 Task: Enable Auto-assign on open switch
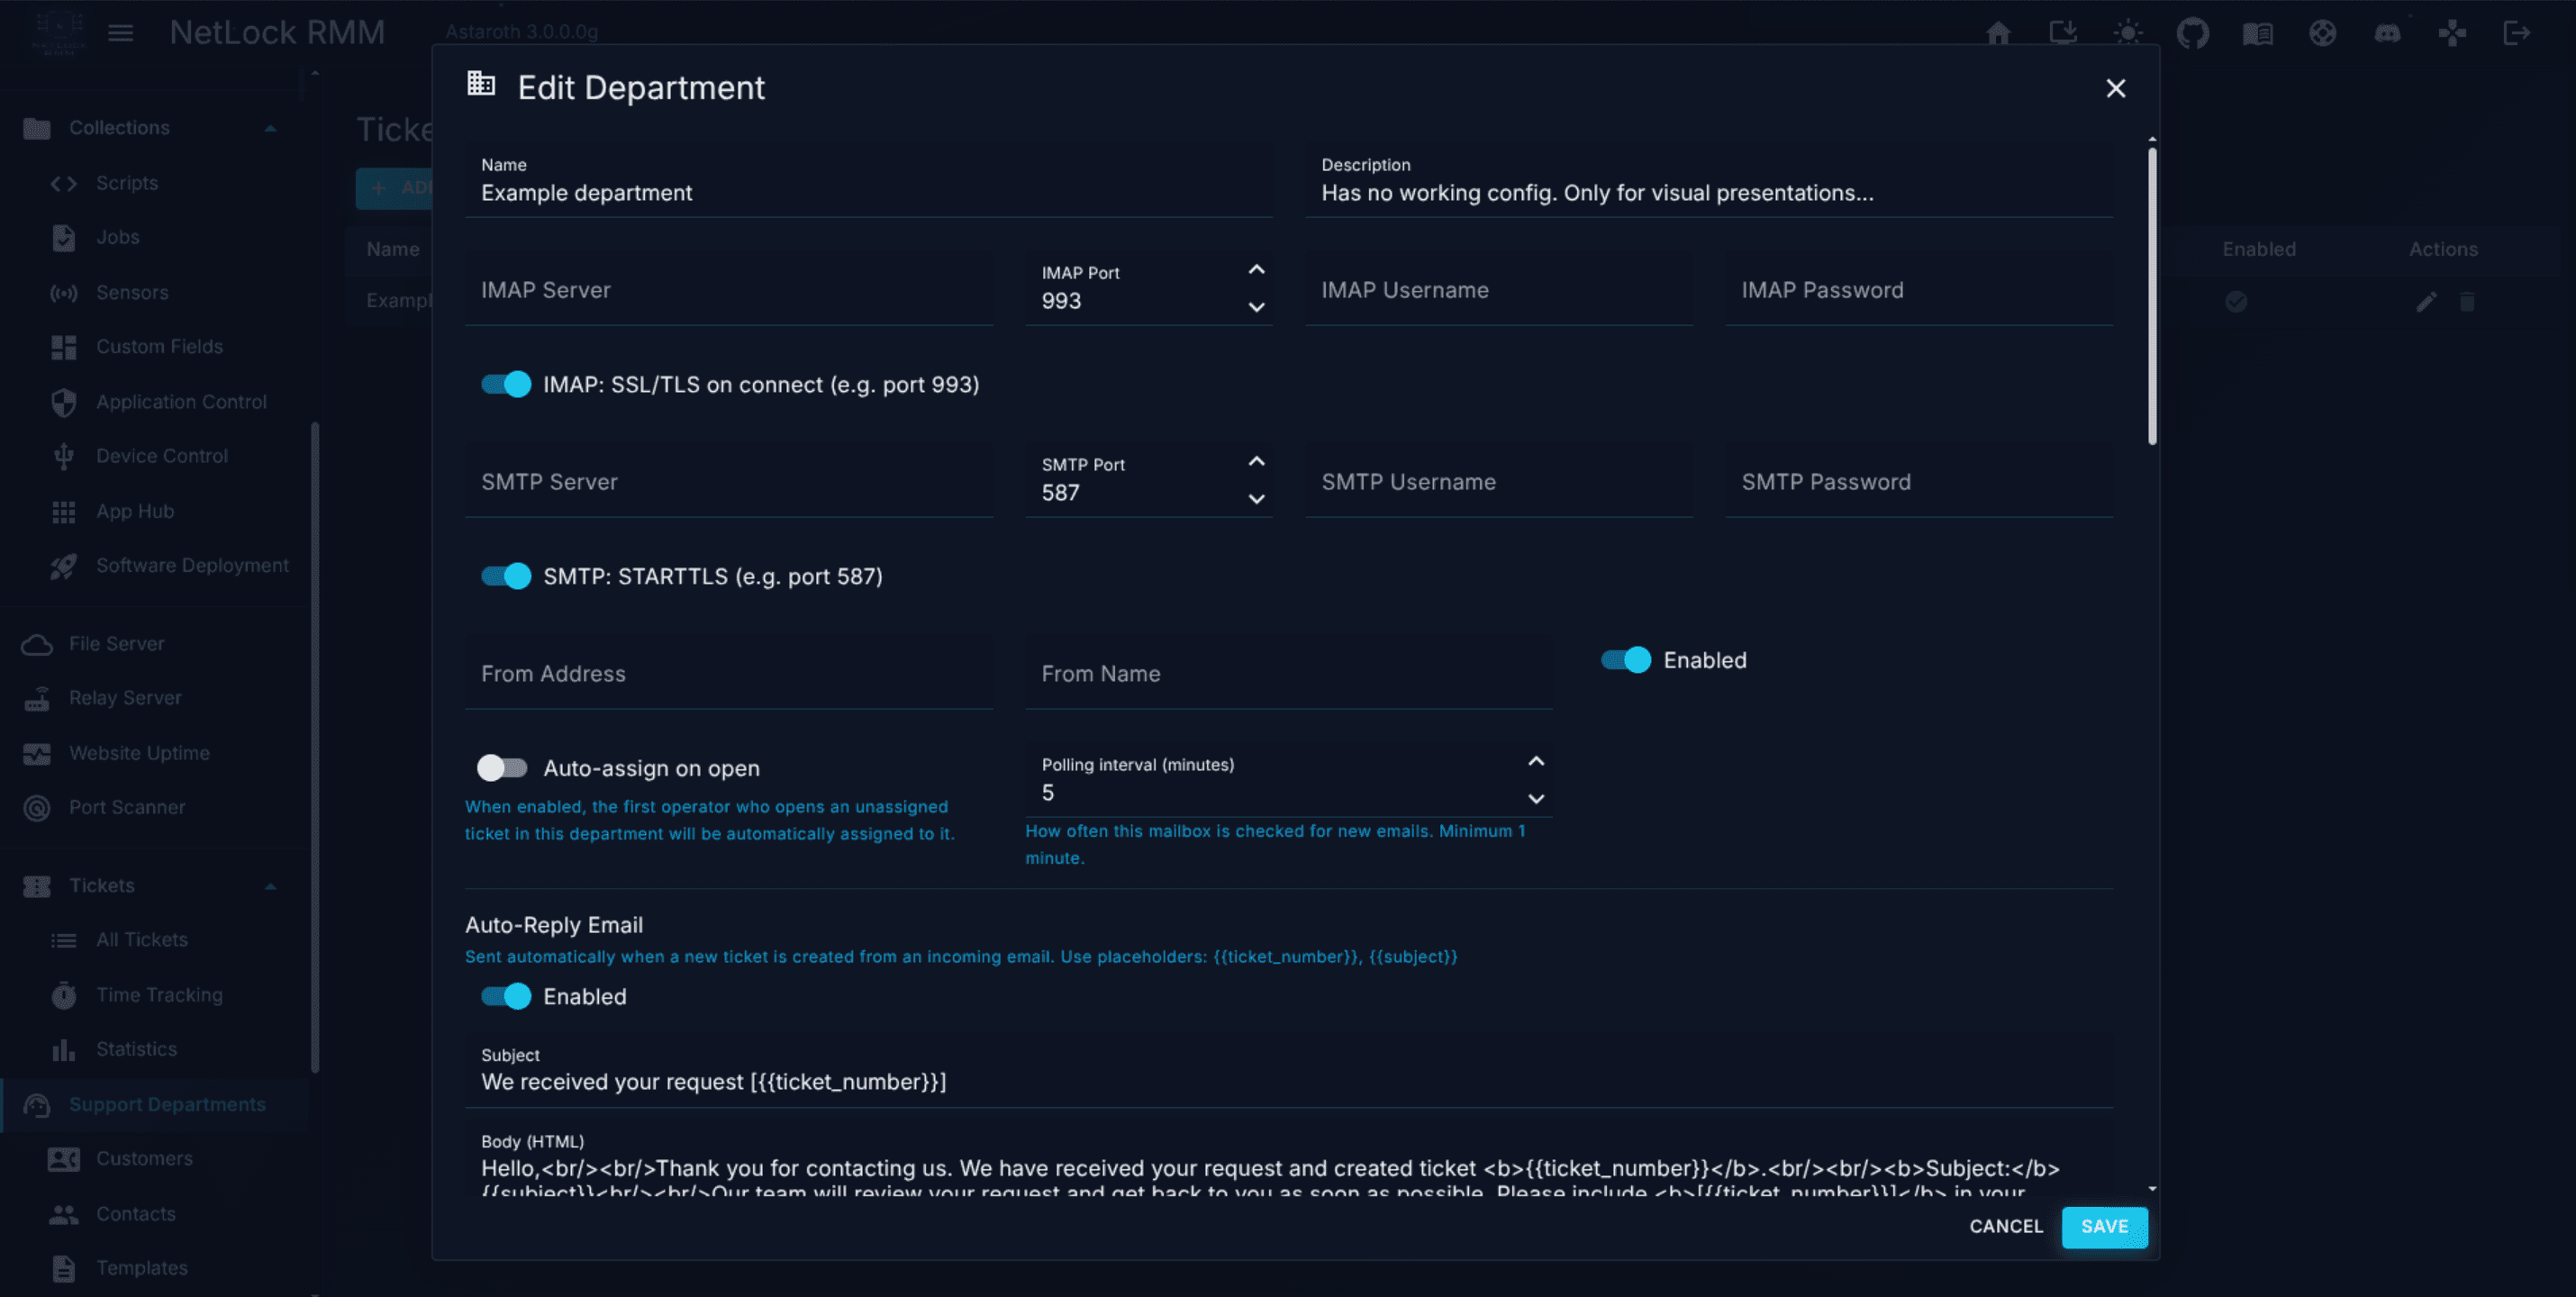point(502,768)
